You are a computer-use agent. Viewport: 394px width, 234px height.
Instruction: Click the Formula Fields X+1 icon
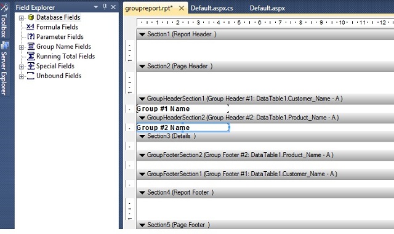(x=30, y=26)
